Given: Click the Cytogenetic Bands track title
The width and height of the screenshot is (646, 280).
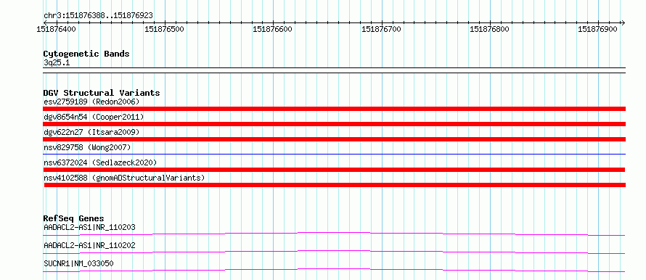Looking at the screenshot, I should coord(86,54).
